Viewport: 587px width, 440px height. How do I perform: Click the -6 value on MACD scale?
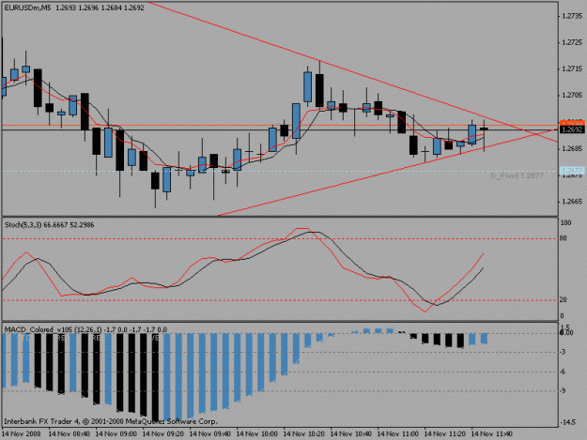click(x=563, y=372)
